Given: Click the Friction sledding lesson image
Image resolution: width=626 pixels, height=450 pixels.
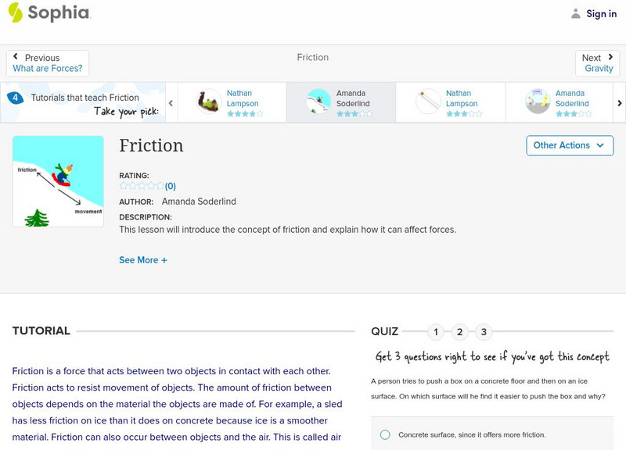Looking at the screenshot, I should [x=58, y=181].
